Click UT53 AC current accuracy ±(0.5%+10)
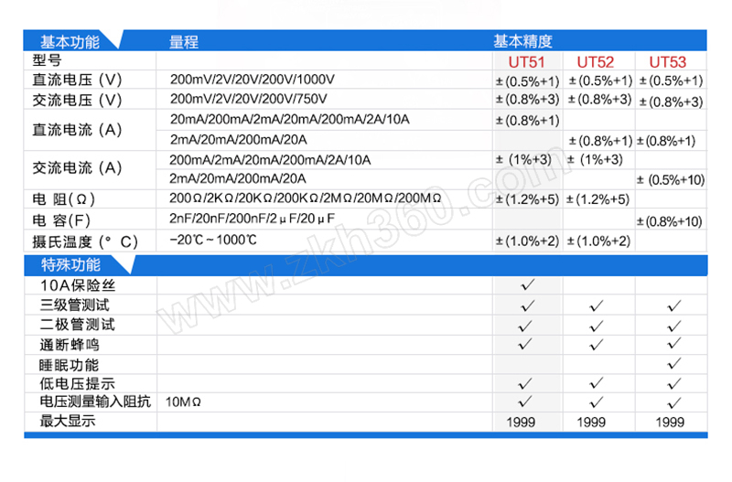732x482 pixels. click(x=671, y=180)
